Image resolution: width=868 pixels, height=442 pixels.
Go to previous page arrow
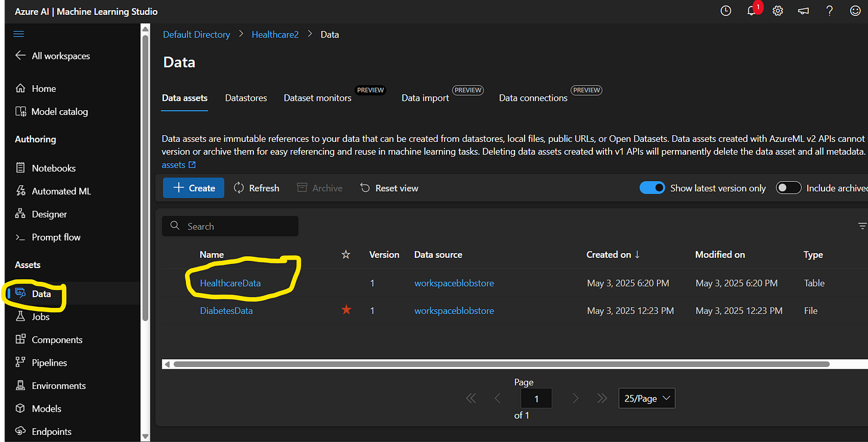[x=497, y=399]
